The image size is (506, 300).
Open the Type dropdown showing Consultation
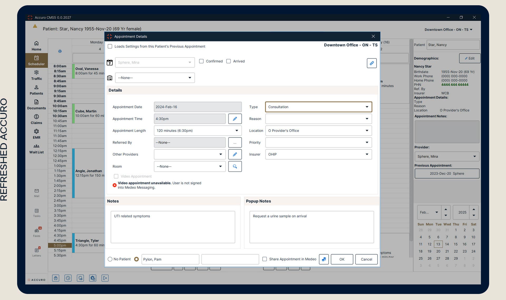point(319,107)
